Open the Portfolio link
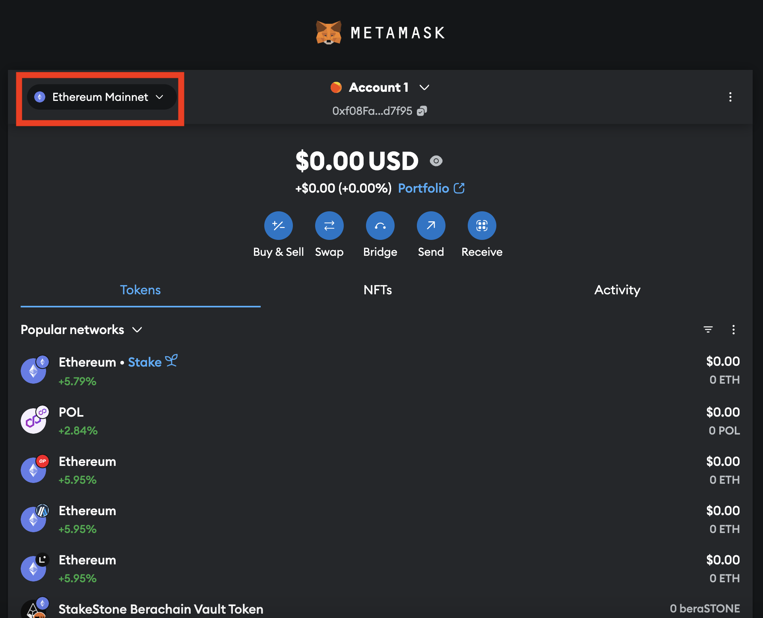The height and width of the screenshot is (618, 763). 424,188
